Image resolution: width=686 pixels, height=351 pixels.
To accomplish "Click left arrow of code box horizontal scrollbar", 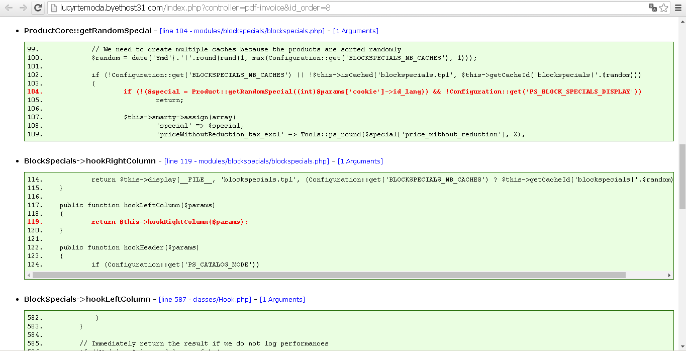I will (x=28, y=275).
